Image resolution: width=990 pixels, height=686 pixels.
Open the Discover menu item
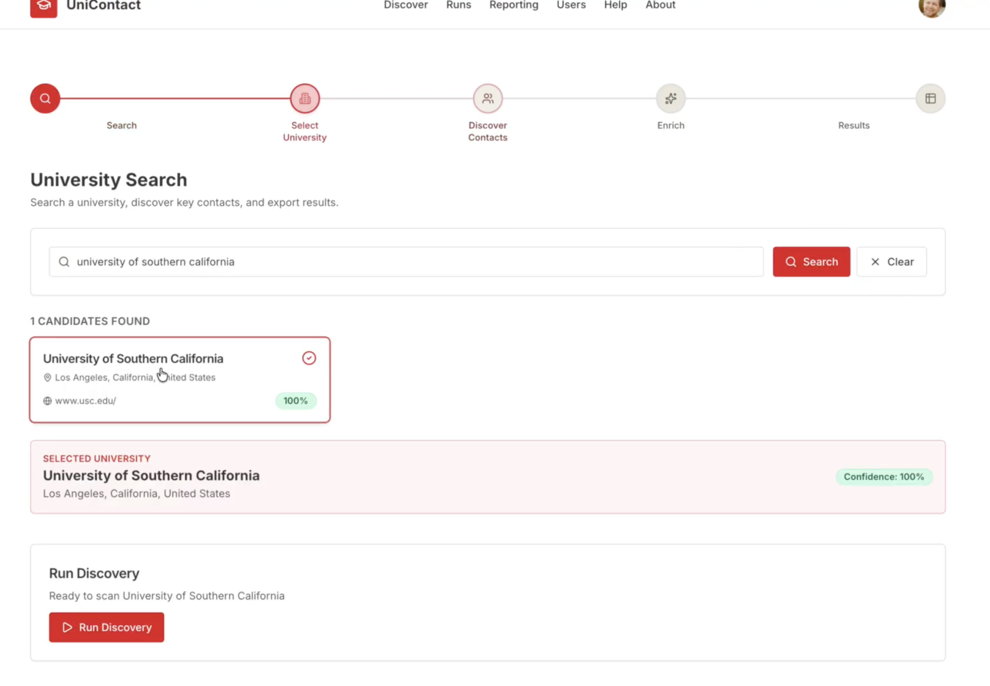pyautogui.click(x=406, y=5)
